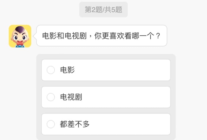Click the 第2题/共5题 progress indicator
The height and width of the screenshot is (140, 207).
[103, 9]
